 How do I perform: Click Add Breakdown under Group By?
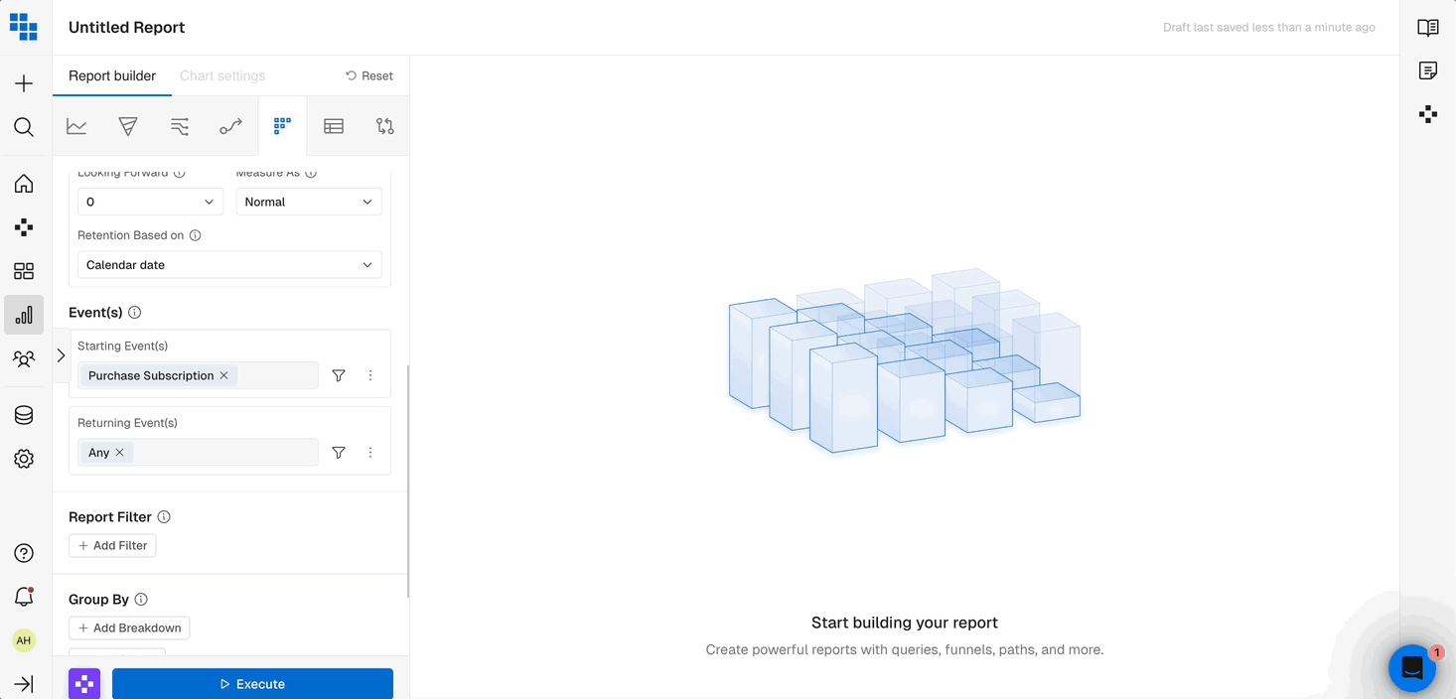click(x=129, y=628)
